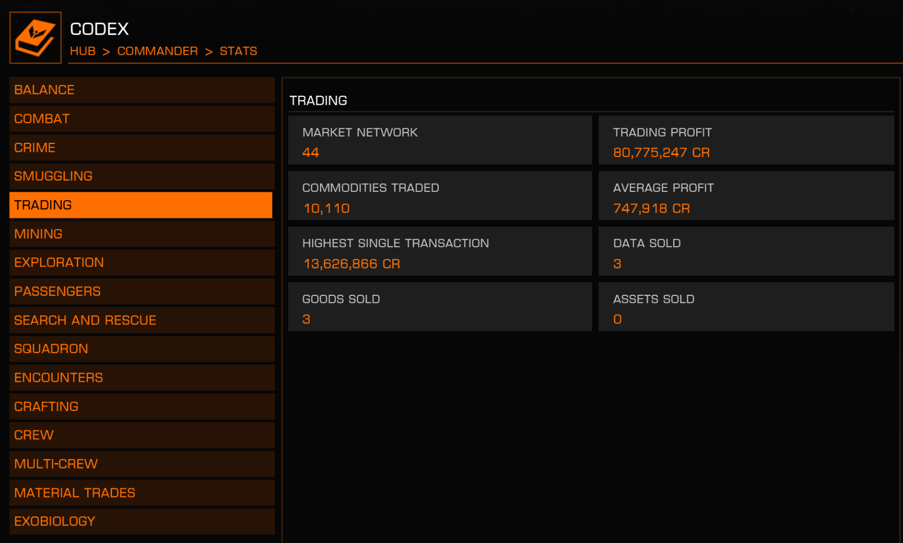The image size is (903, 543).
Task: Go back to HUB breadcrumb
Action: click(x=82, y=51)
